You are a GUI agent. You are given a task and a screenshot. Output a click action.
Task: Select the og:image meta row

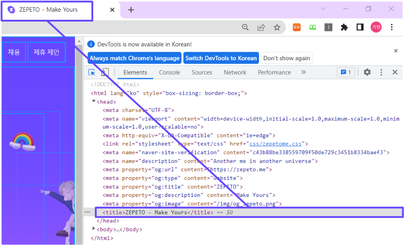pos(192,204)
